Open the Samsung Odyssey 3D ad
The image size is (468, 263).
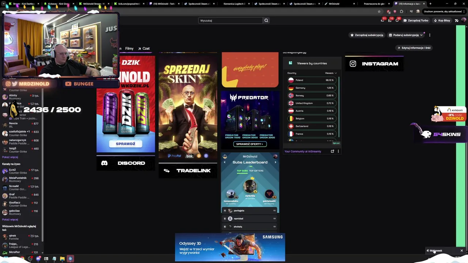click(x=230, y=247)
